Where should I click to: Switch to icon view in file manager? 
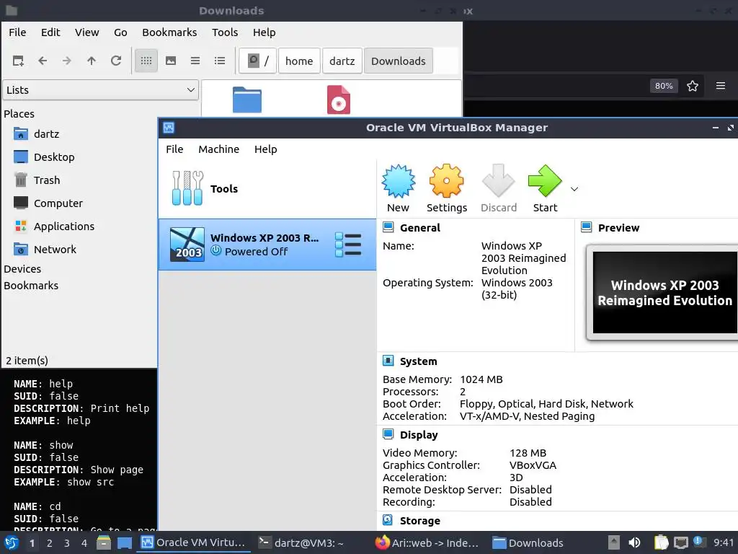pos(146,61)
